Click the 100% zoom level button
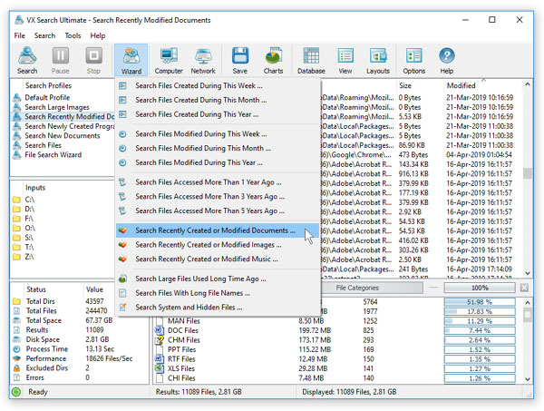 tap(480, 288)
